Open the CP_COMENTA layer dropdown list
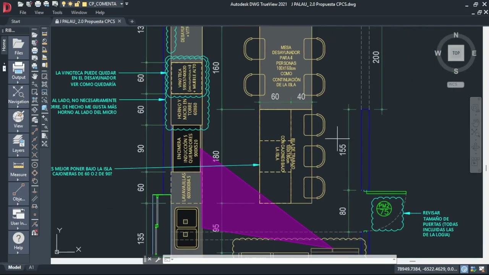 (121, 4)
